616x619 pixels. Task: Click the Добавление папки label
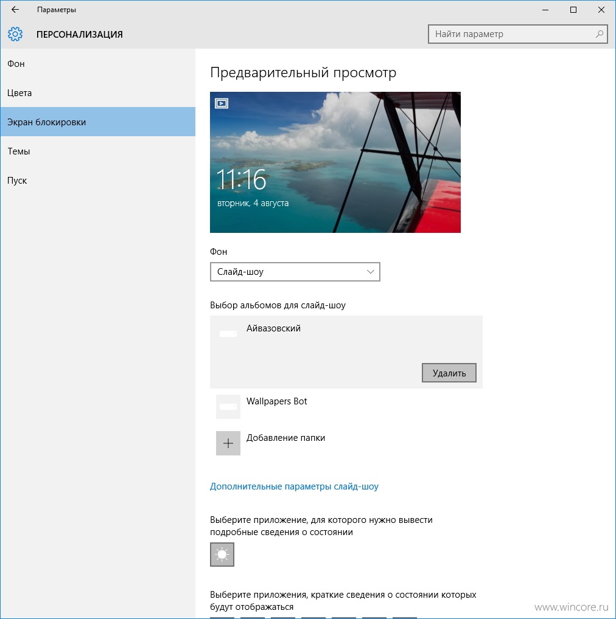click(x=285, y=437)
